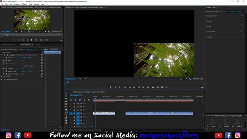Lock video track V1

74,113
